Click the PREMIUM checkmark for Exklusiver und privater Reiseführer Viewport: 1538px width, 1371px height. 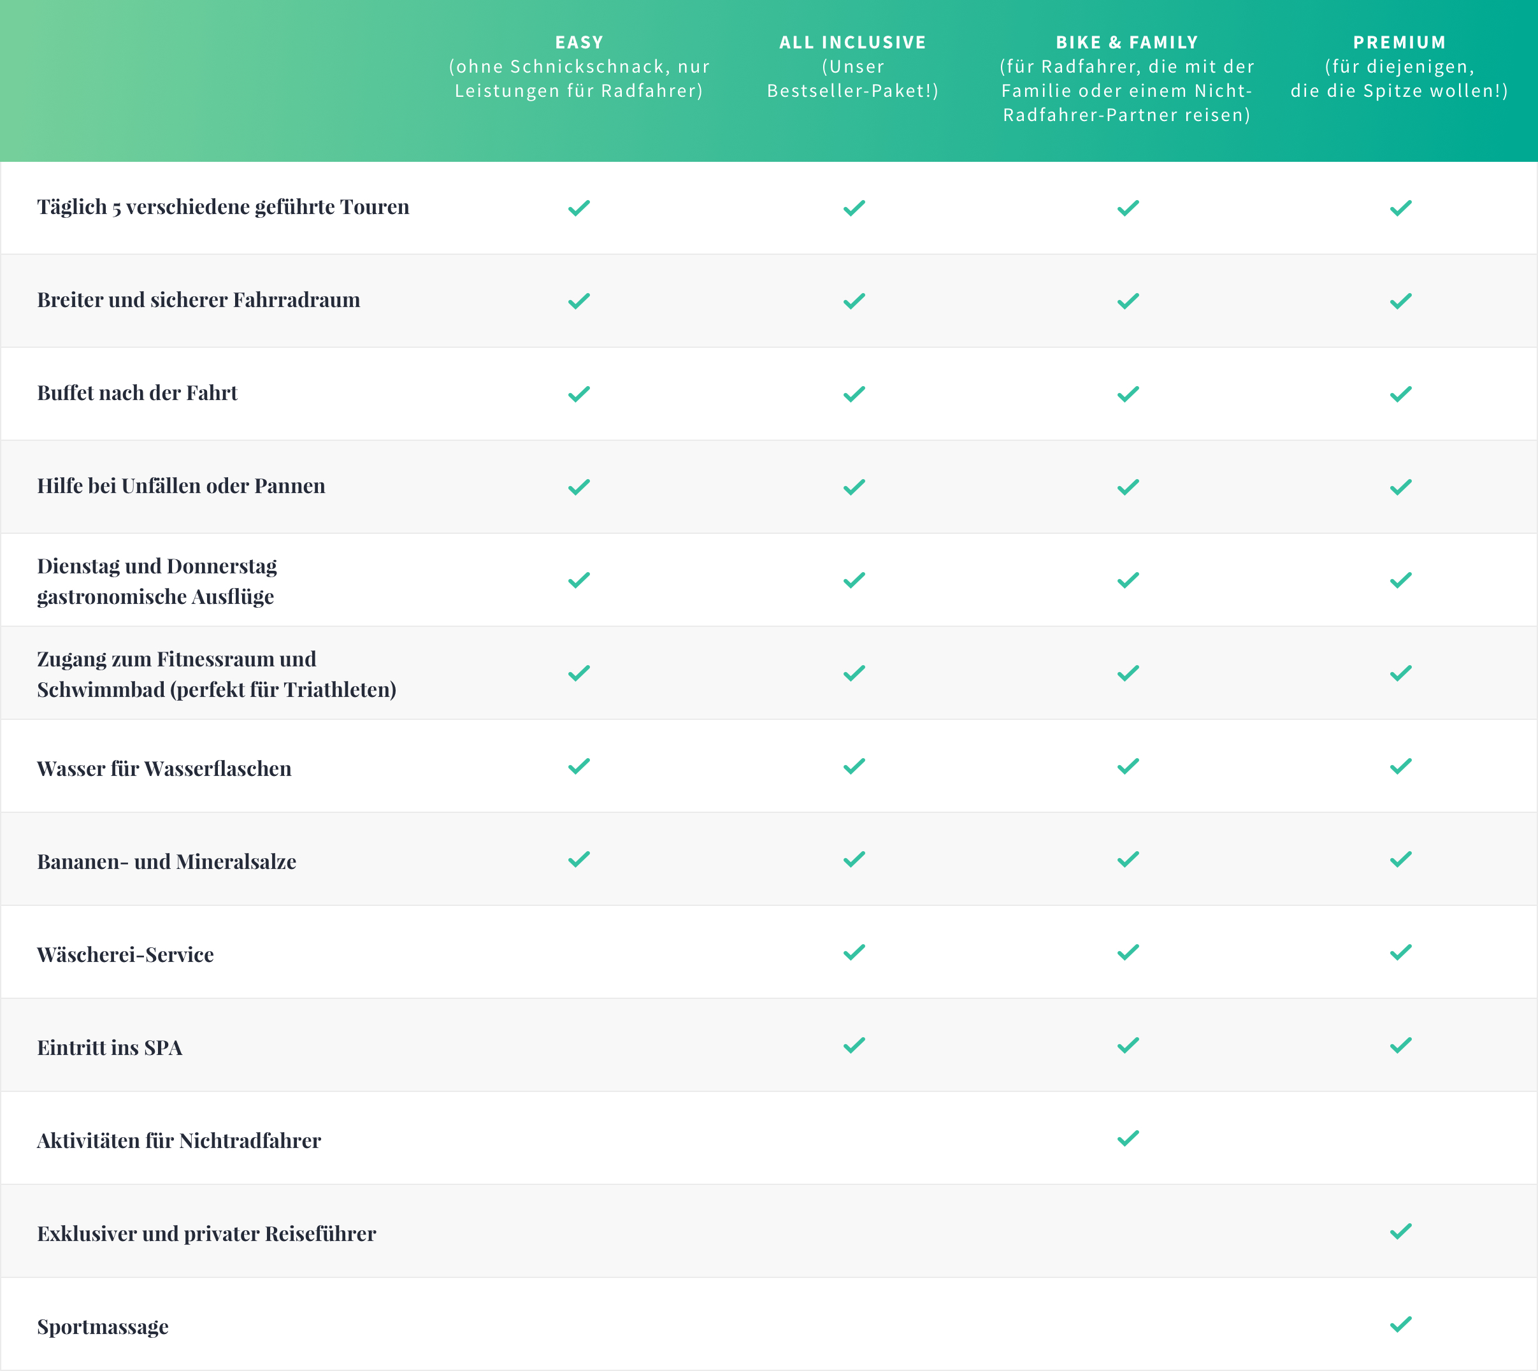tap(1400, 1231)
